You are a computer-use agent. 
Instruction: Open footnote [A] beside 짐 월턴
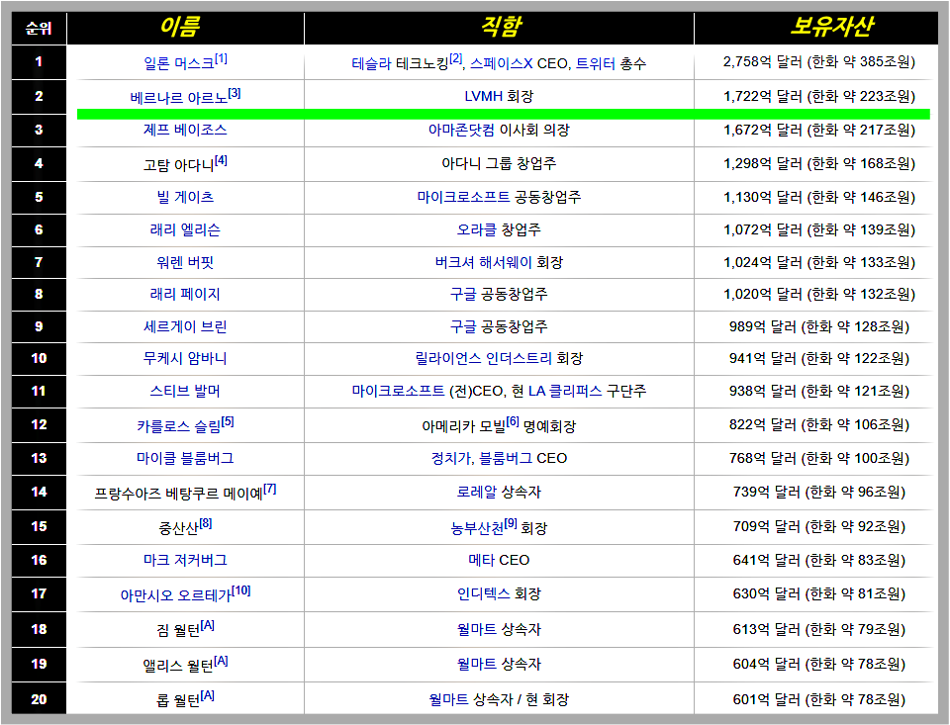pos(208,625)
